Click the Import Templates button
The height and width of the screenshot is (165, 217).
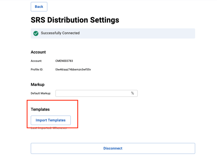(51, 120)
